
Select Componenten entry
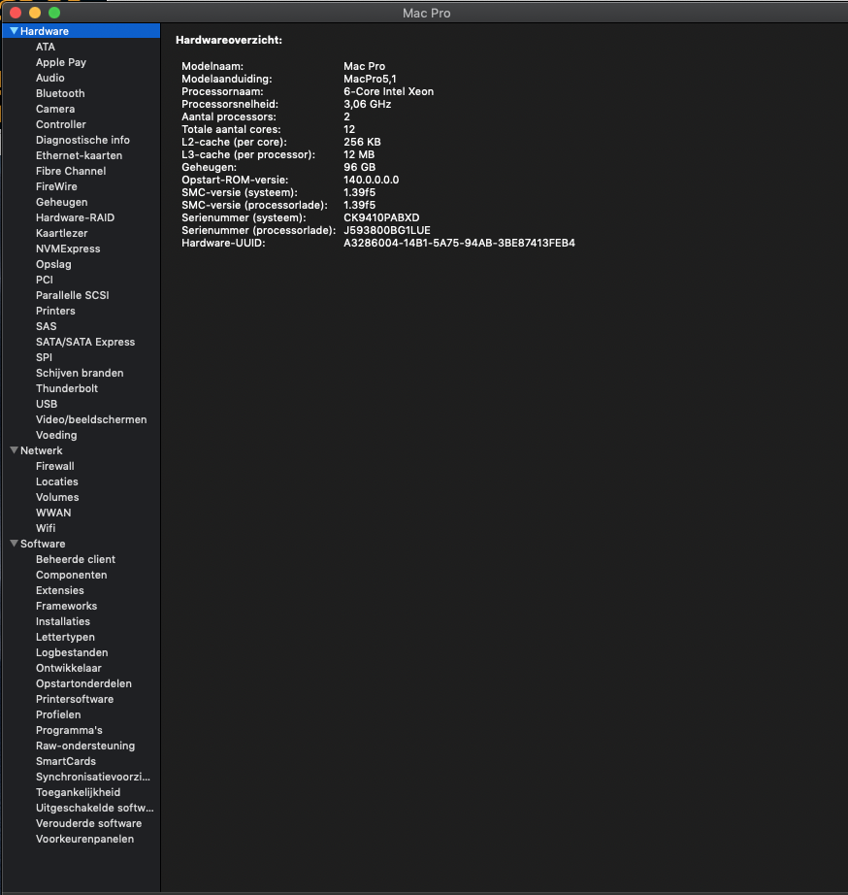pyautogui.click(x=71, y=575)
